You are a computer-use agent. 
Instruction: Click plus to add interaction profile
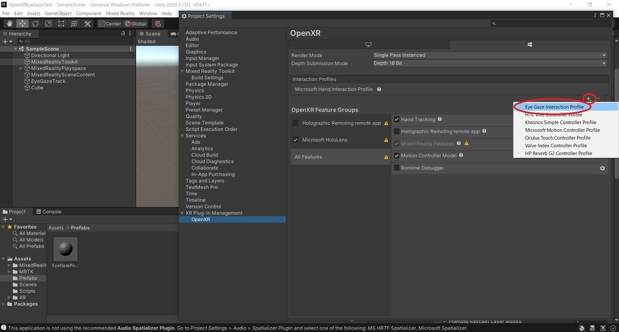[x=589, y=99]
